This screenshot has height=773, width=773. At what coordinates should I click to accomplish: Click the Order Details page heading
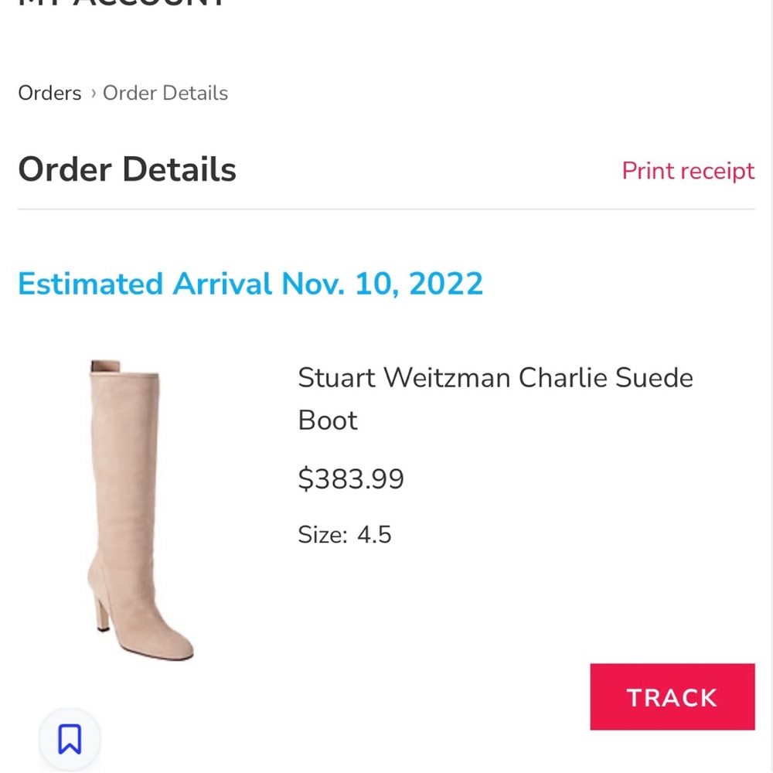[127, 169]
